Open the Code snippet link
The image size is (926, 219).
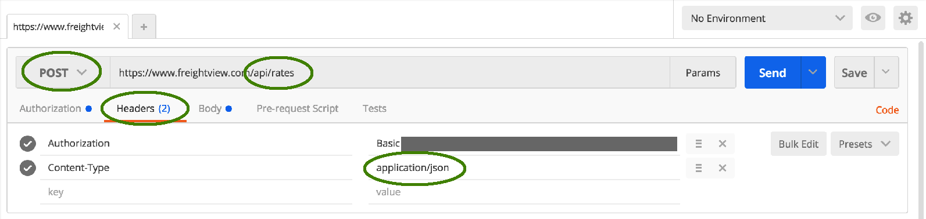(887, 110)
